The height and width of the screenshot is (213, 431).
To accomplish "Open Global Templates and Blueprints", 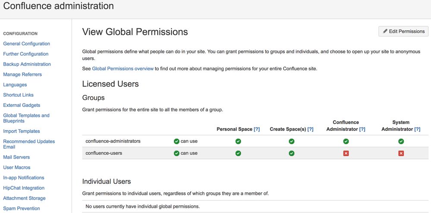I will (26, 118).
